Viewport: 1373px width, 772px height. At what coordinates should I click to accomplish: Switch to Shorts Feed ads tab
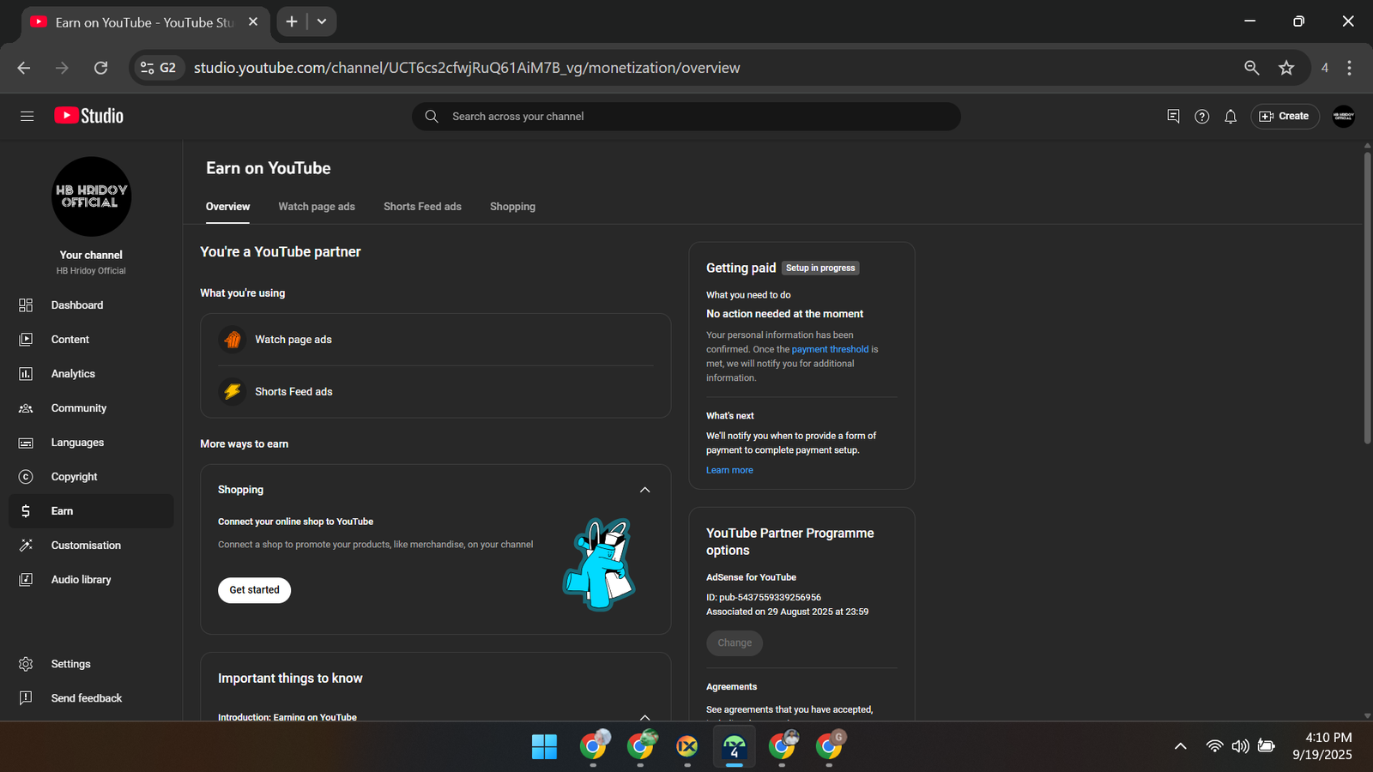pyautogui.click(x=422, y=207)
